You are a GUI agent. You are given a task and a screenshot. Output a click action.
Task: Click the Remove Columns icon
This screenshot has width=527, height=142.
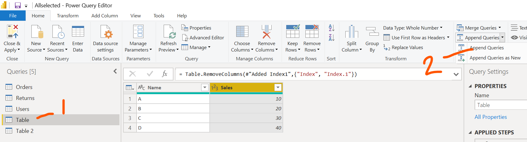pyautogui.click(x=266, y=32)
